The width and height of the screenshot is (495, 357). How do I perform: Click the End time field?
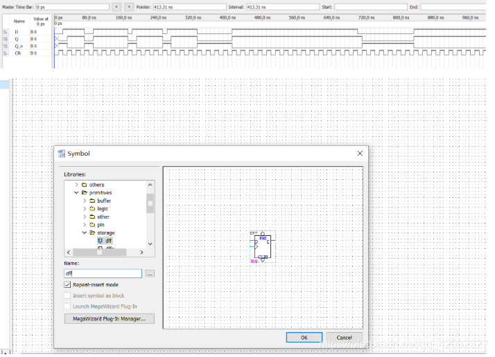click(x=453, y=7)
